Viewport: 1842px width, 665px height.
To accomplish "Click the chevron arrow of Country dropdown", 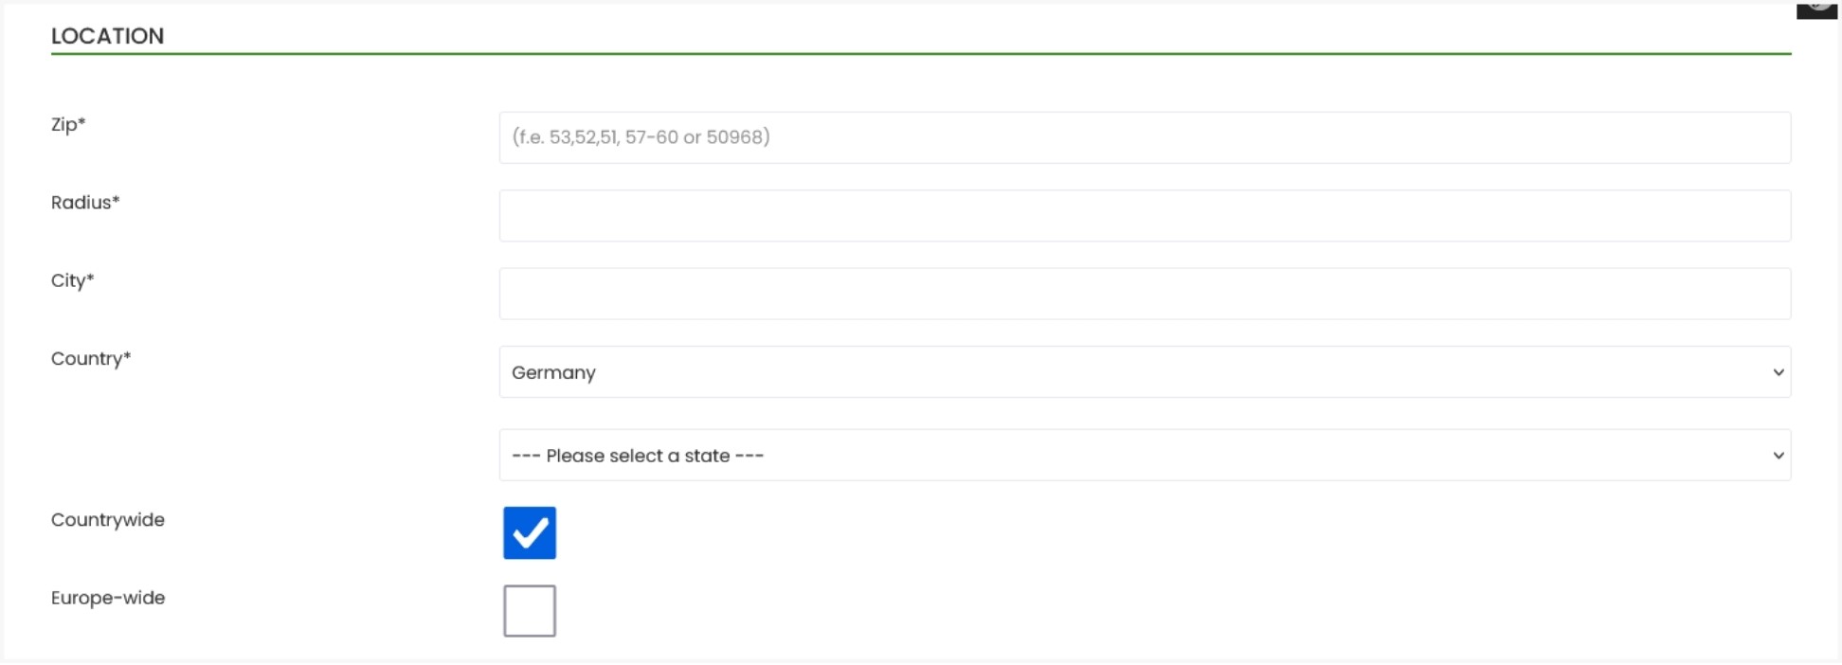I will pyautogui.click(x=1778, y=372).
